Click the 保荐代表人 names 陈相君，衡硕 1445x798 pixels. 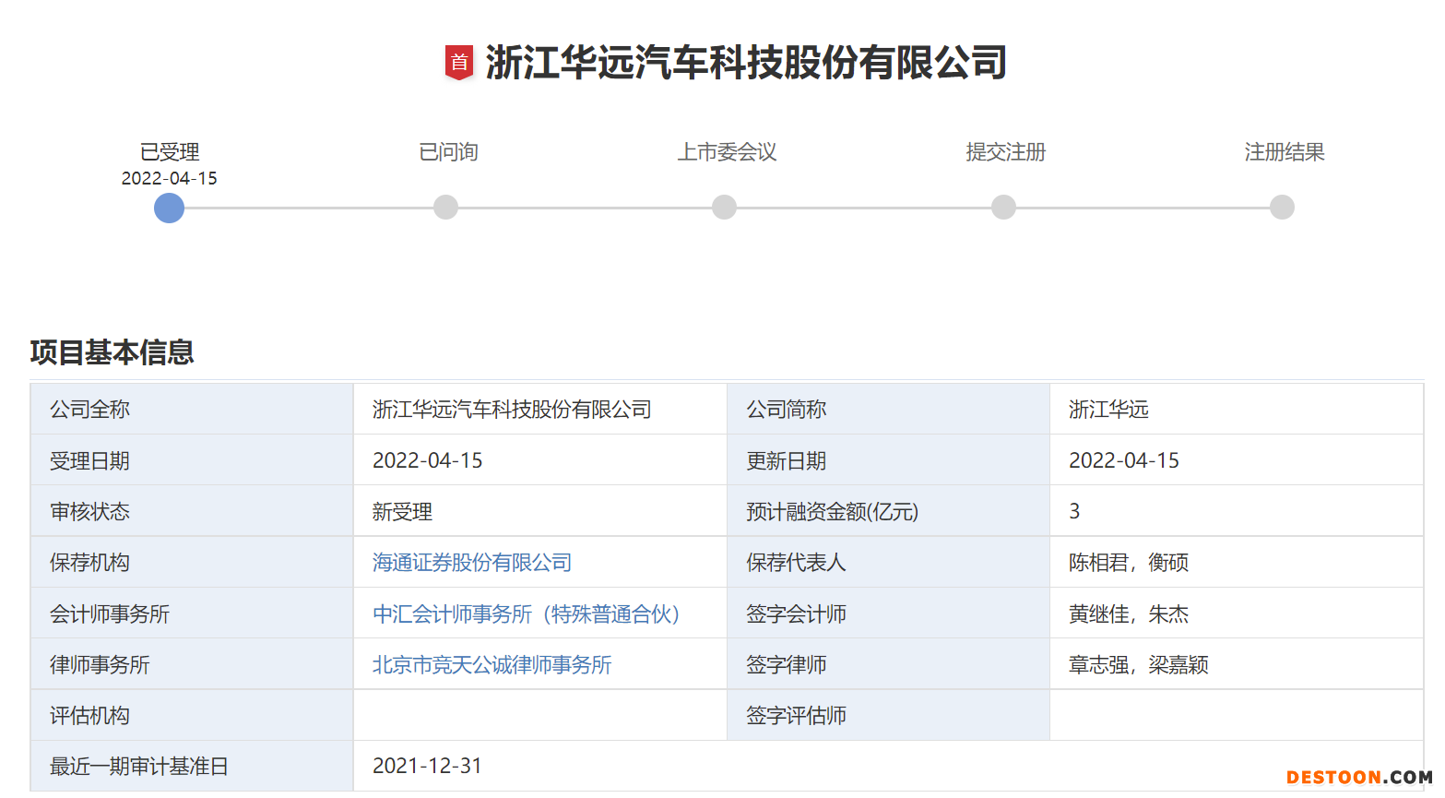coord(1130,562)
